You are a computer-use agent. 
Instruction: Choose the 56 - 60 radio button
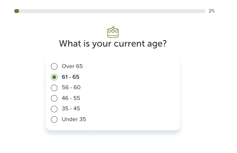(x=54, y=88)
